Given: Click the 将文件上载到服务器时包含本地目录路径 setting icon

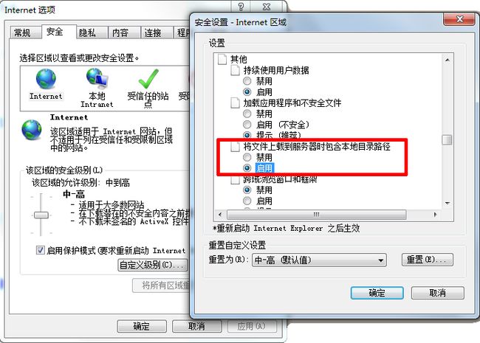Looking at the screenshot, I should point(235,147).
